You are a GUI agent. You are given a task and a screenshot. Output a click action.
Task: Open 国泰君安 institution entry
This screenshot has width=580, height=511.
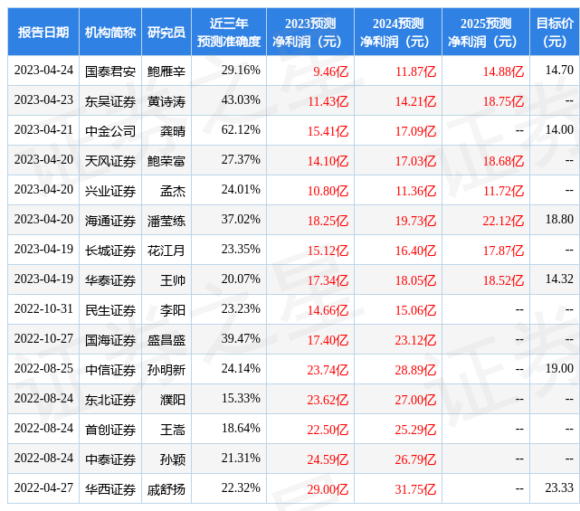(x=110, y=71)
